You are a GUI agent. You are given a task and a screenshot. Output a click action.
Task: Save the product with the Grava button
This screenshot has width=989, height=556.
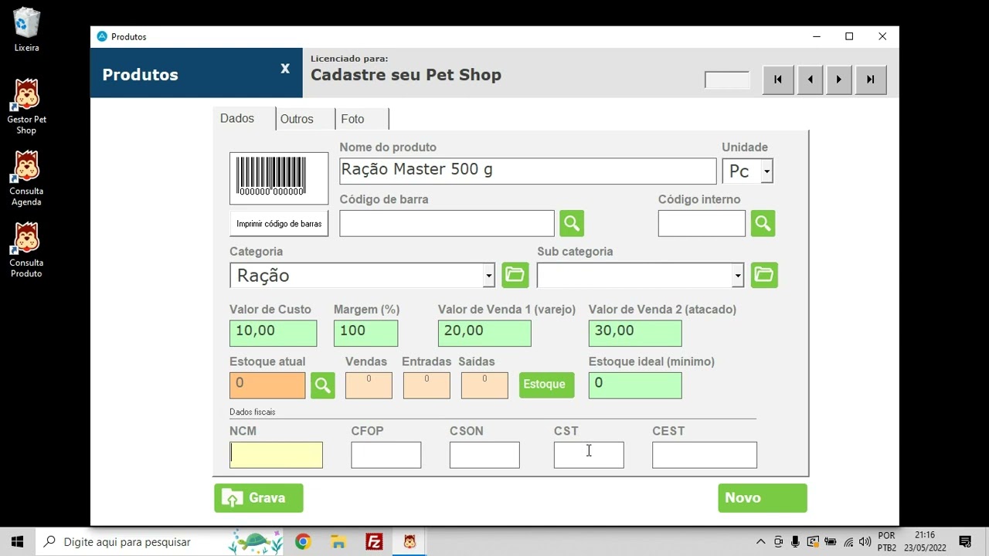(259, 498)
